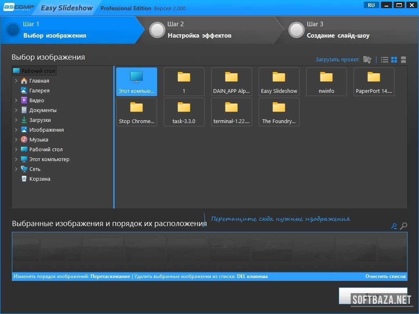
Task: Select Галерея in the folder tree
Action: coord(39,91)
